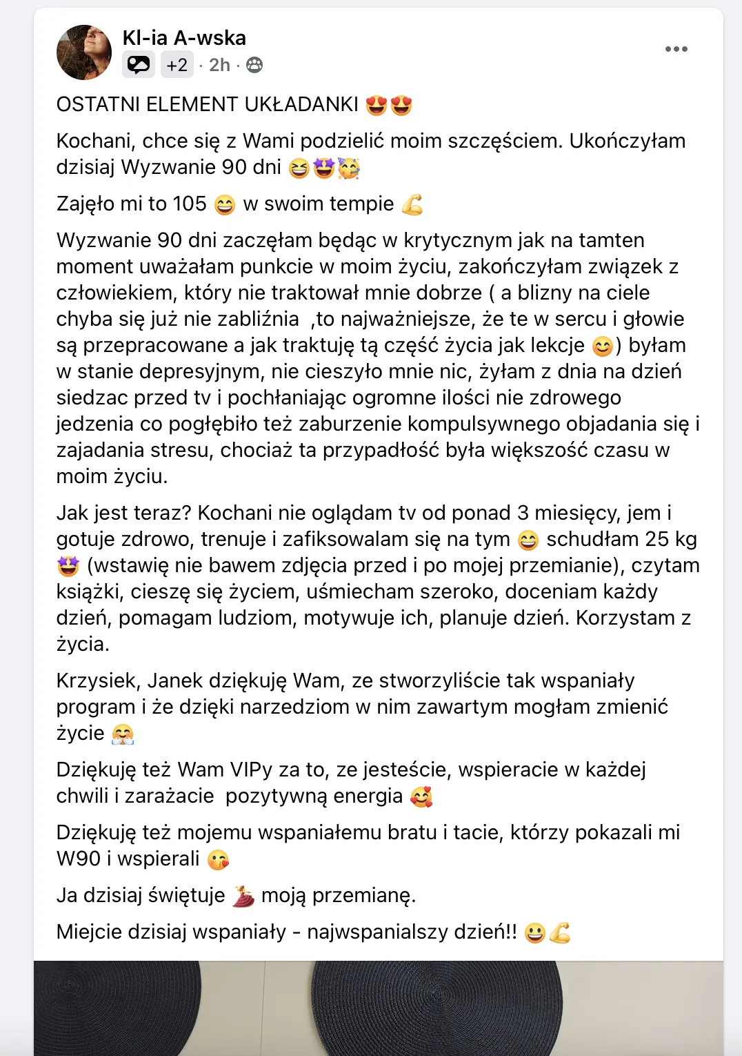Viewport: 742px width, 1056px height.
Task: Click the group audience icon
Action: [x=254, y=65]
